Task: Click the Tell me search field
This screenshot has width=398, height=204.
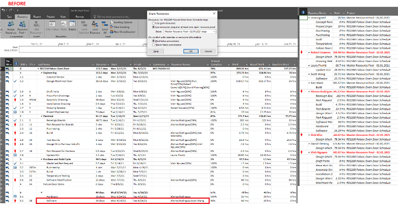Action: click(x=113, y=17)
